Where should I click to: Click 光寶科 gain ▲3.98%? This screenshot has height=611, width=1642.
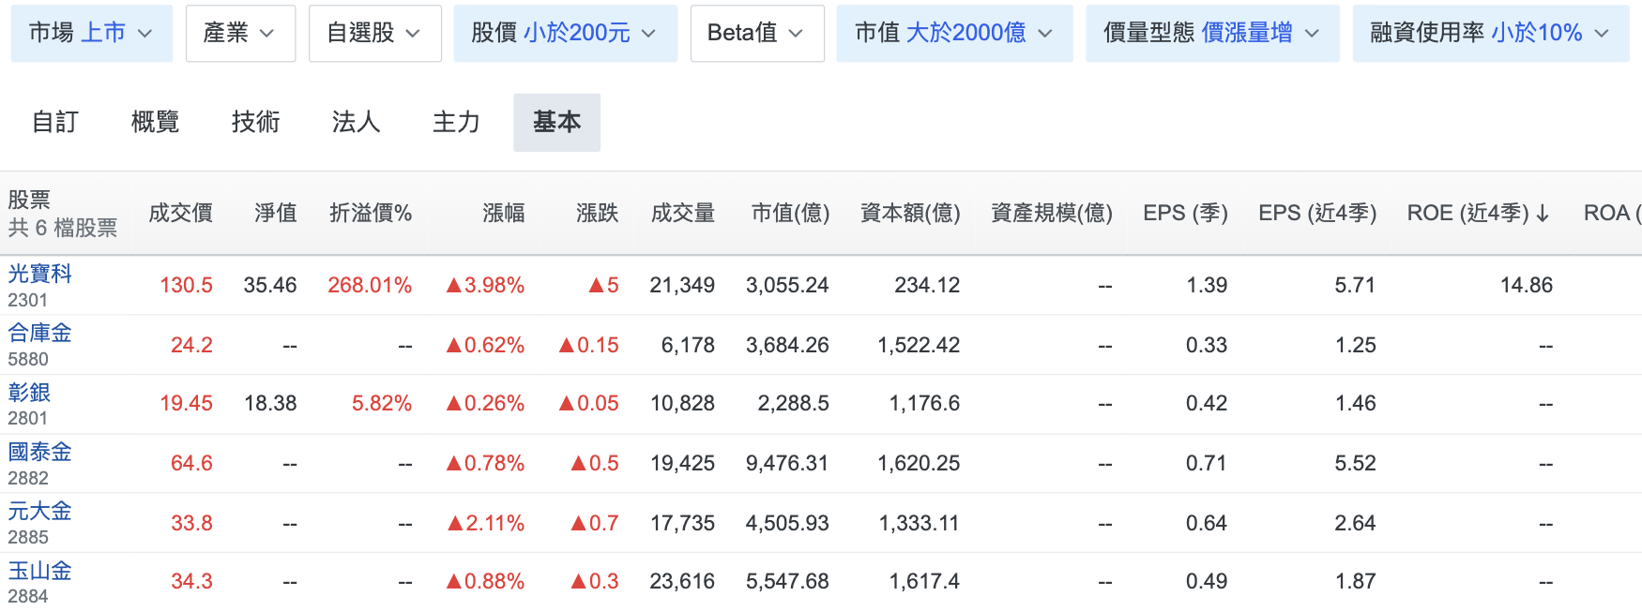click(485, 285)
